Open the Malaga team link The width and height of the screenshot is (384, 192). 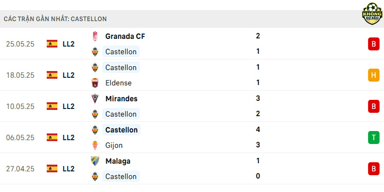coord(118,161)
